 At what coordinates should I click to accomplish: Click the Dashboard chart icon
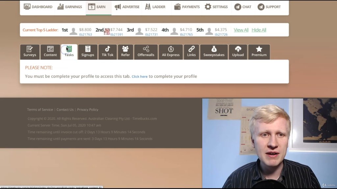(x=27, y=7)
